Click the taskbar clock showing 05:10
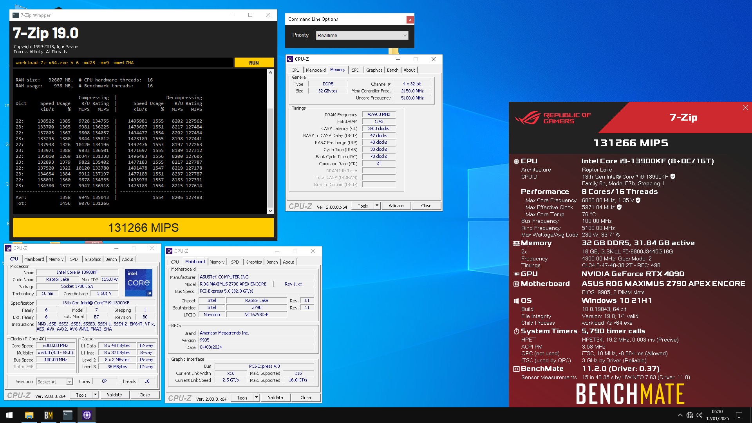Viewport: 752px width, 423px height. coord(717,415)
